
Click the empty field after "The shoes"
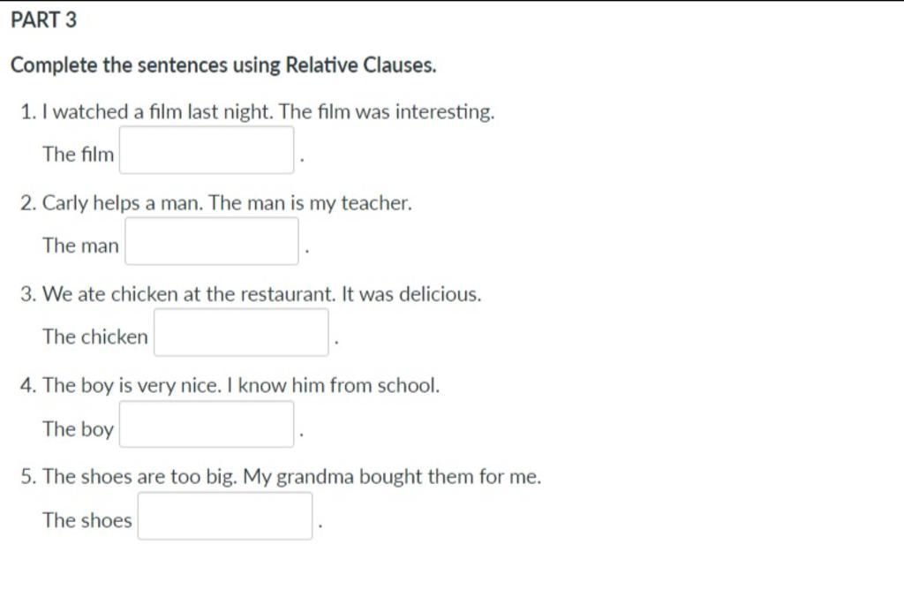225,516
